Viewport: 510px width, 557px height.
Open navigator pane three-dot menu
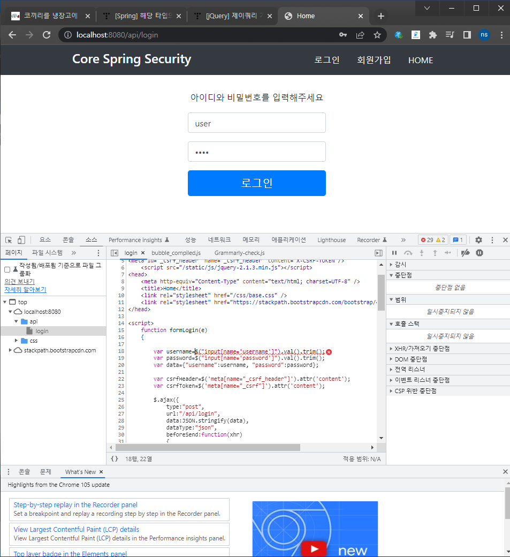(x=98, y=253)
